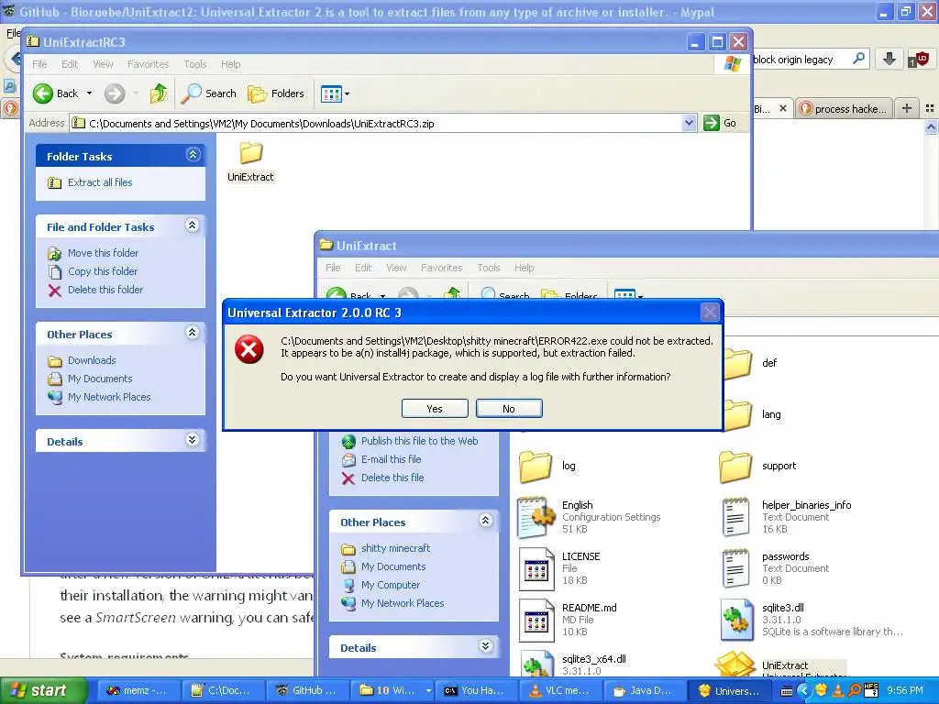
Task: Select the lang folder
Action: click(x=751, y=414)
